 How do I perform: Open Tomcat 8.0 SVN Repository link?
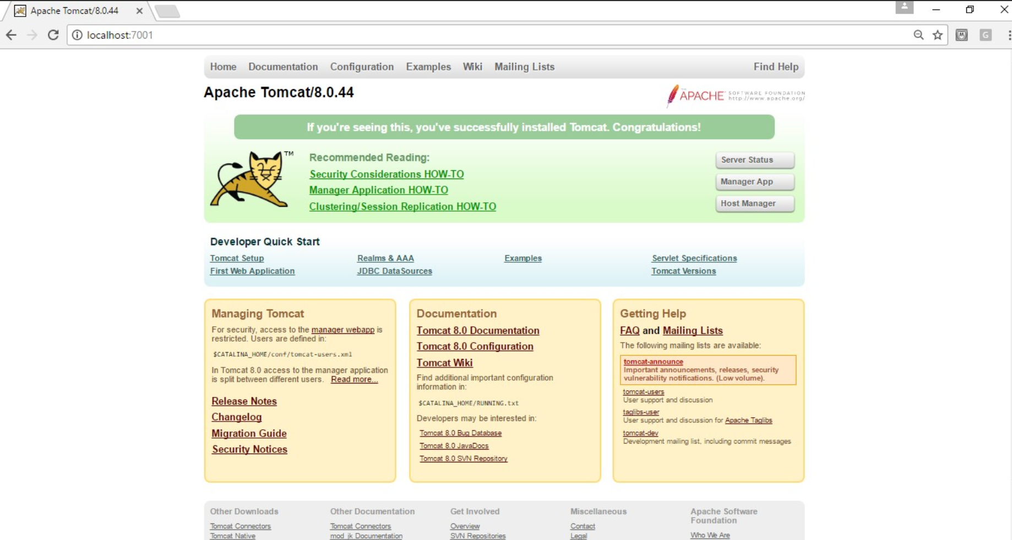(464, 458)
